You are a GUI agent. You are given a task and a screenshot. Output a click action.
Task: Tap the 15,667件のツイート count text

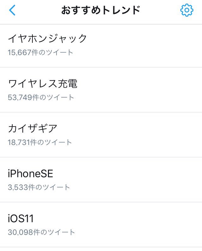[40, 52]
